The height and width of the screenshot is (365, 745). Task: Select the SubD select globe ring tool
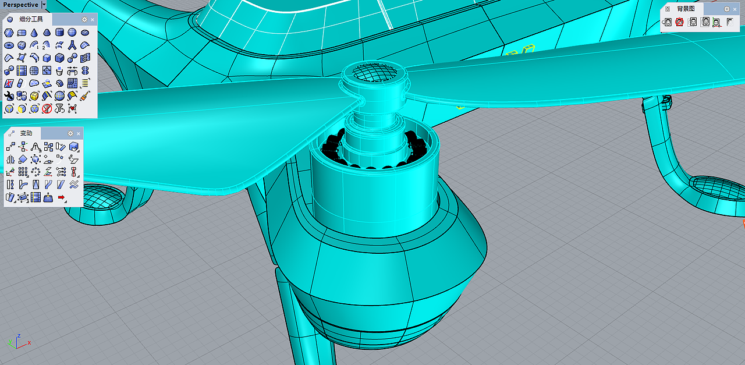[x=59, y=95]
